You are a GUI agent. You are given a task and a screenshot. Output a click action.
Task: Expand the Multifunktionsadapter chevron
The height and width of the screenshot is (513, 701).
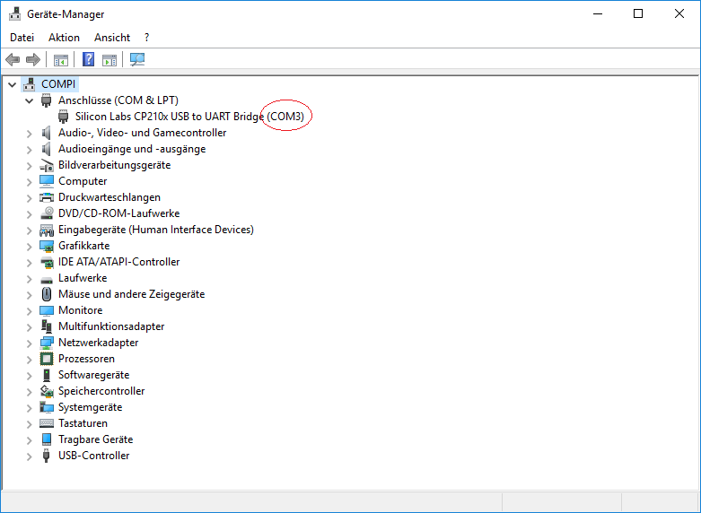click(29, 327)
